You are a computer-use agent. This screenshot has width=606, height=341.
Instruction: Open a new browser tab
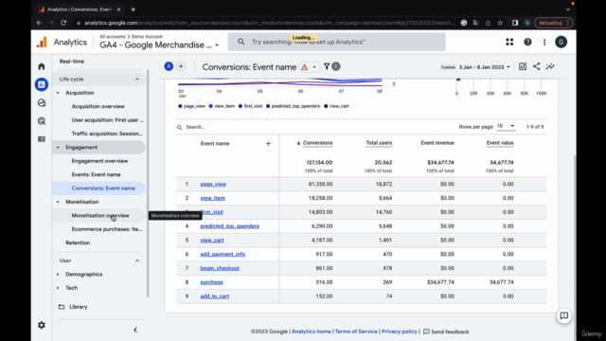(x=133, y=9)
